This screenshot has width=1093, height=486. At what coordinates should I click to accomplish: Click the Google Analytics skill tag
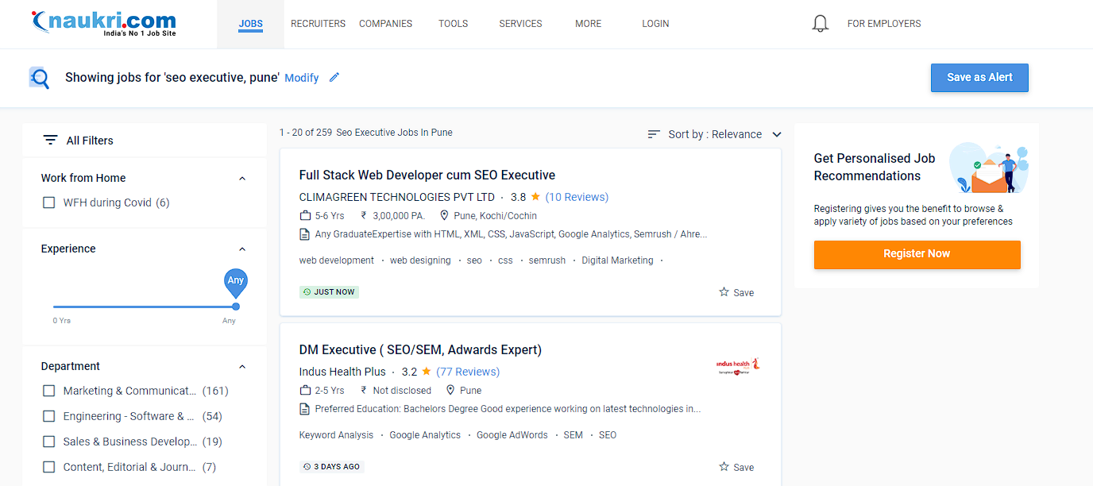coord(425,435)
